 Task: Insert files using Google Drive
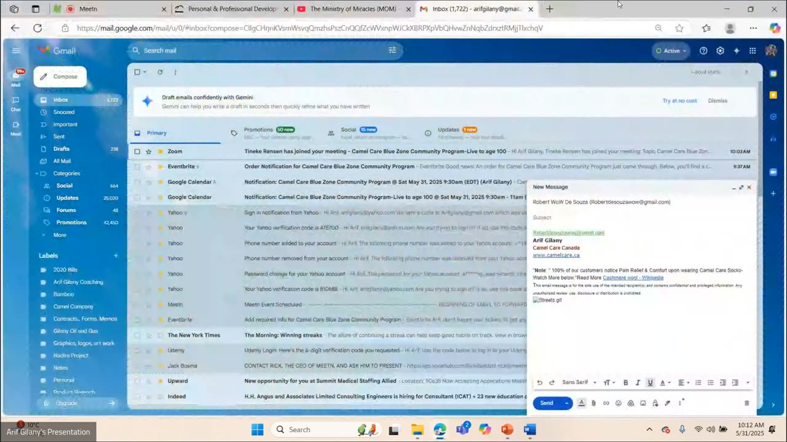click(x=631, y=403)
